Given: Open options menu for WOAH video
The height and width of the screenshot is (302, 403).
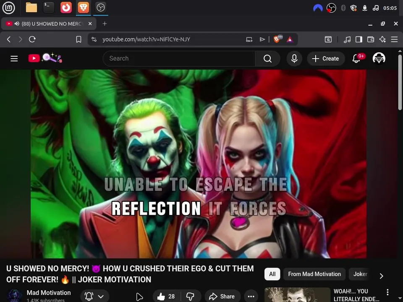Looking at the screenshot, I should coord(387,292).
